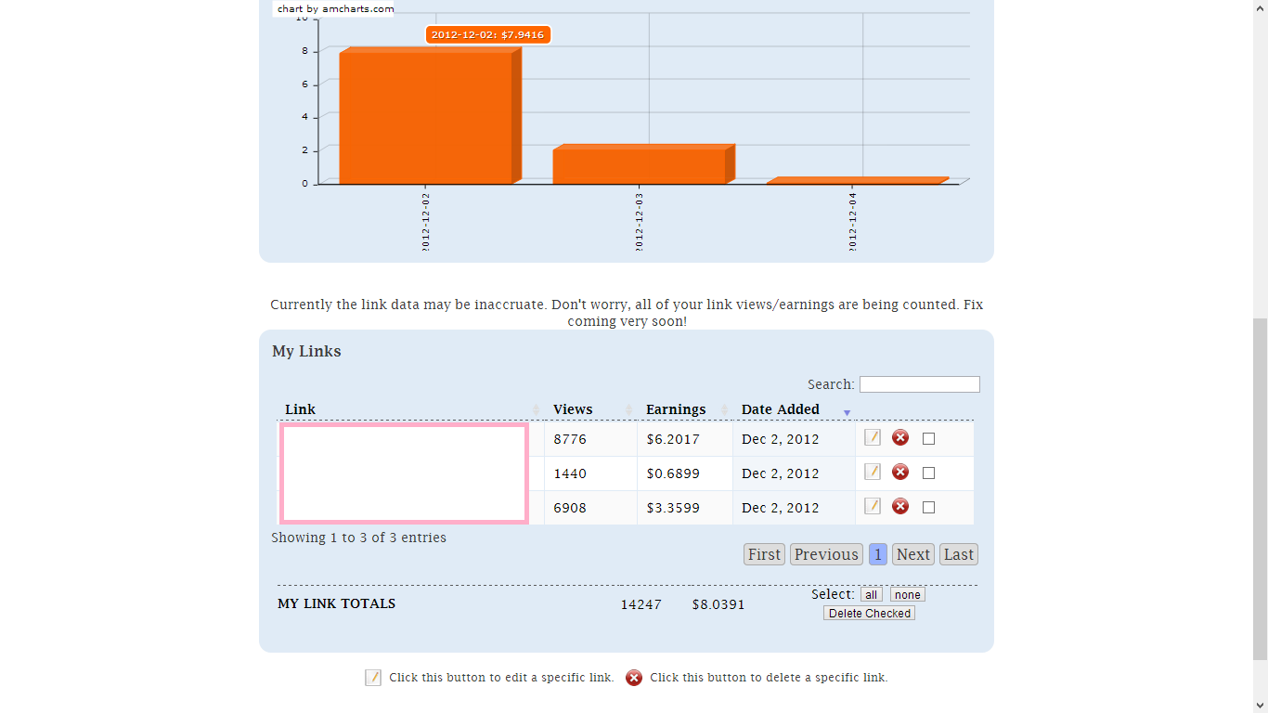Deselect links with the none button
The height and width of the screenshot is (713, 1268).
(908, 595)
